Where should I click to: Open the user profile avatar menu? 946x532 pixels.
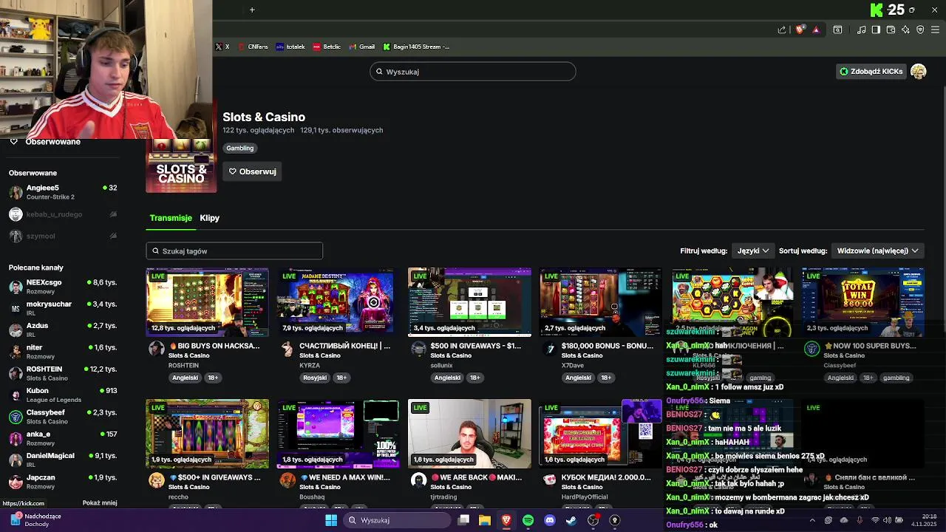coord(919,71)
